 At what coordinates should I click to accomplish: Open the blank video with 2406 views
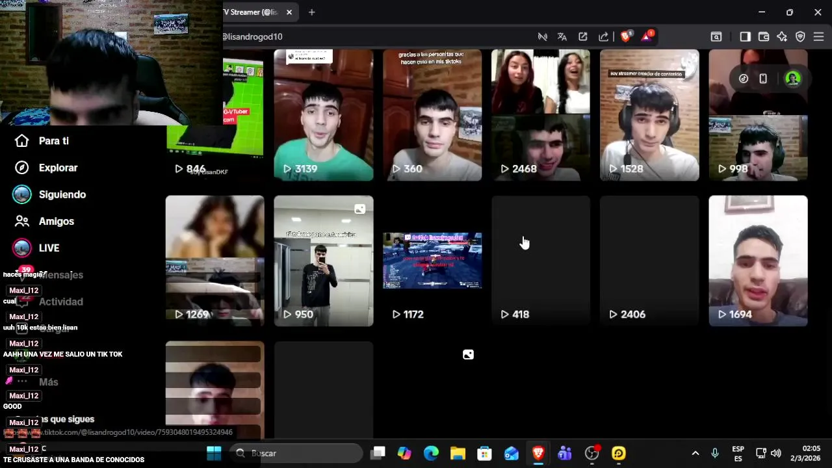coord(649,261)
